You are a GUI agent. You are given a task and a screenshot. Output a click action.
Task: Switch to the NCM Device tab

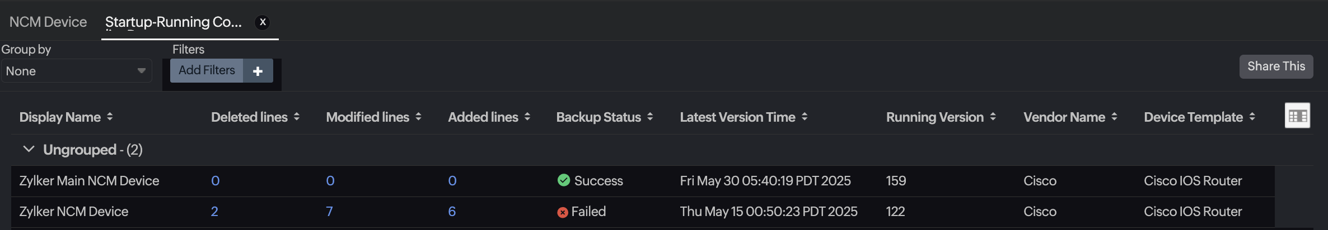coord(48,22)
